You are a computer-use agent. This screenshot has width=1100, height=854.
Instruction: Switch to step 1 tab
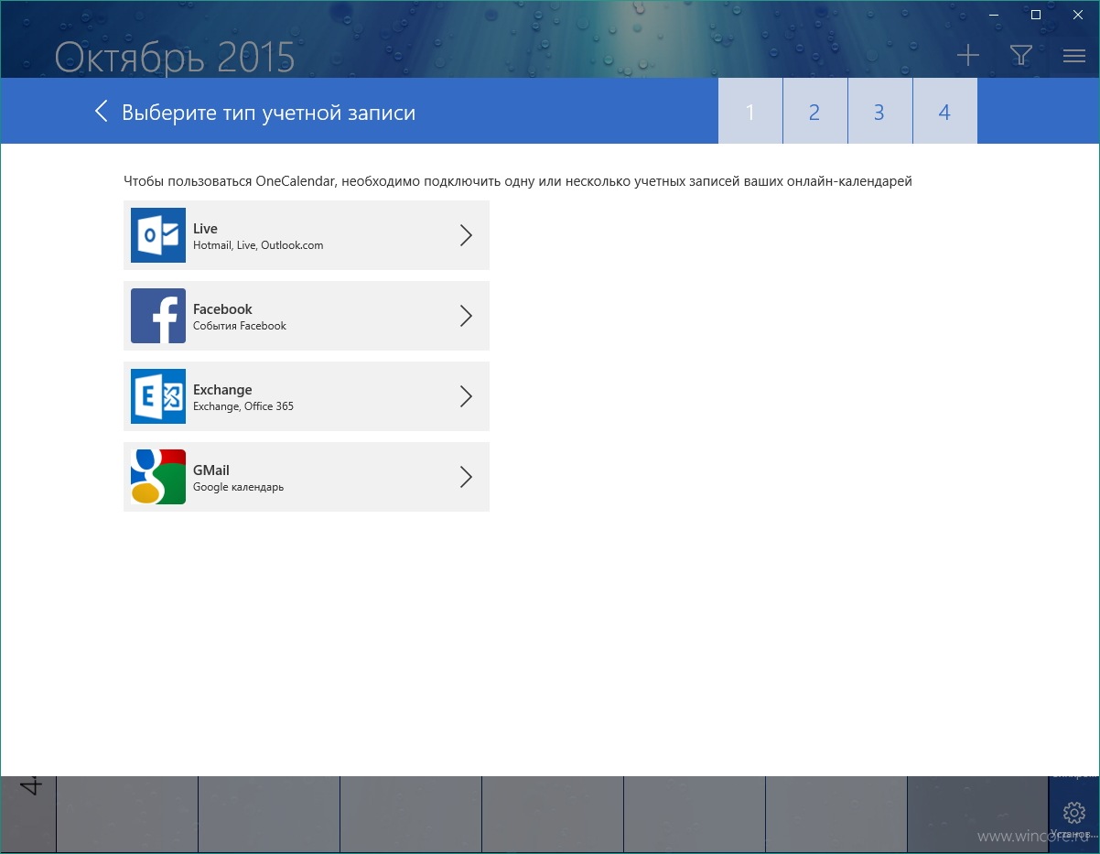pos(750,112)
